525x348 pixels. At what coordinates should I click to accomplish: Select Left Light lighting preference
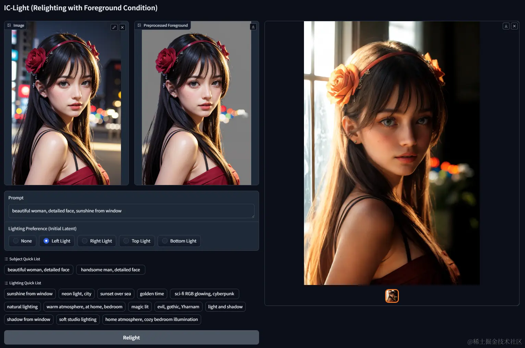(x=57, y=241)
